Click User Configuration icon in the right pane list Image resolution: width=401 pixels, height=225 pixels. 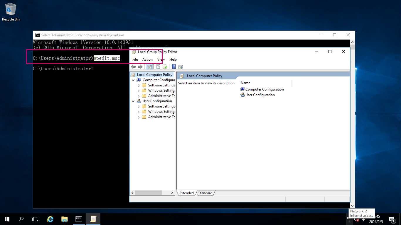click(242, 95)
